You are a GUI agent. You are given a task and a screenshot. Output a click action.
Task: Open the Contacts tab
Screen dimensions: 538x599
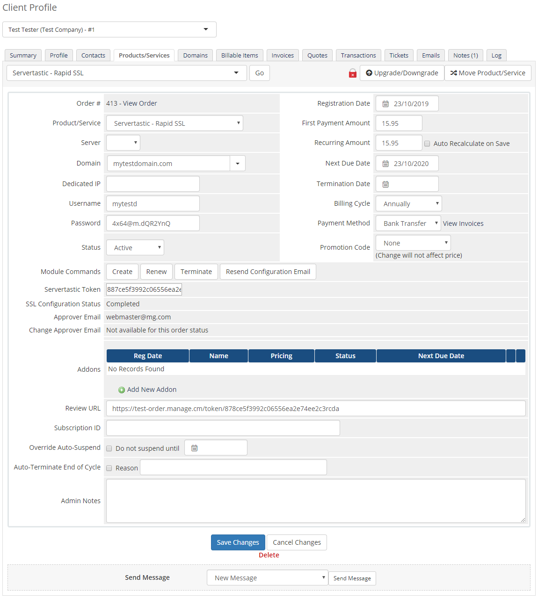[x=93, y=55]
